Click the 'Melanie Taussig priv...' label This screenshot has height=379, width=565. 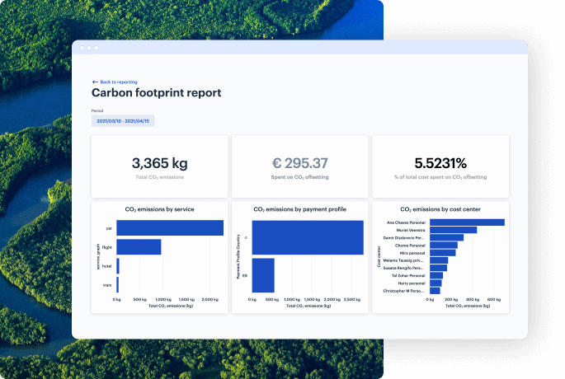[x=403, y=260]
